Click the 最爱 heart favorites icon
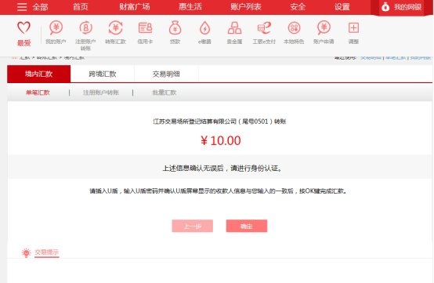The height and width of the screenshot is (283, 434). pyautogui.click(x=24, y=27)
